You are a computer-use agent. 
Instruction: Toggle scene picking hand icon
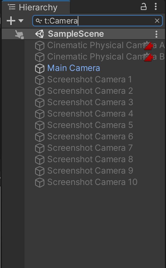(19, 34)
